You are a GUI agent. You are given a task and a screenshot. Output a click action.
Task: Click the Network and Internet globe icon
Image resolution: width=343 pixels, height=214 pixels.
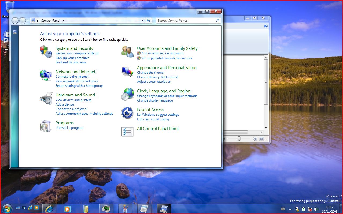[46, 75]
